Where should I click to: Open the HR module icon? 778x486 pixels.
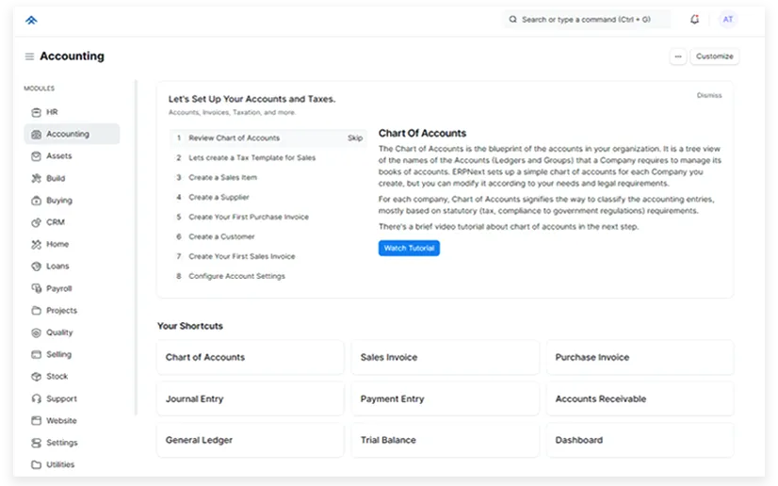36,112
